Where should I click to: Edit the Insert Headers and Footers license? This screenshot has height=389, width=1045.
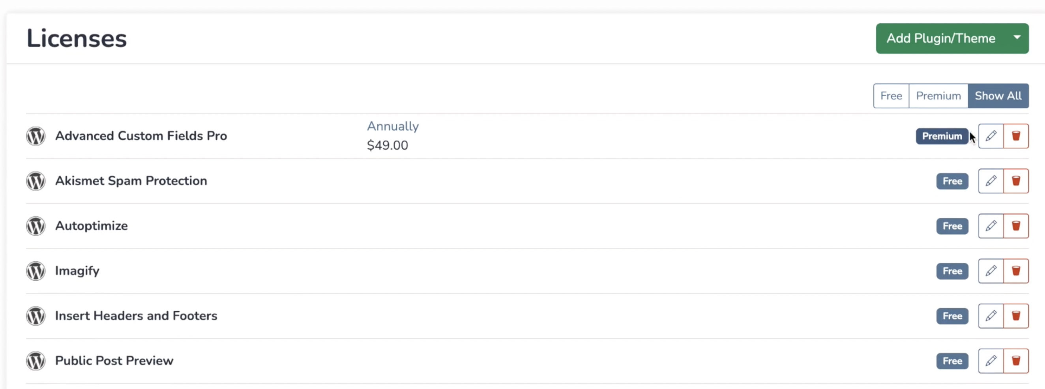point(991,316)
